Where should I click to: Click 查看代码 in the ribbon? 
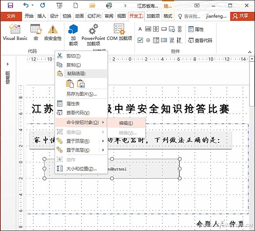(200, 40)
